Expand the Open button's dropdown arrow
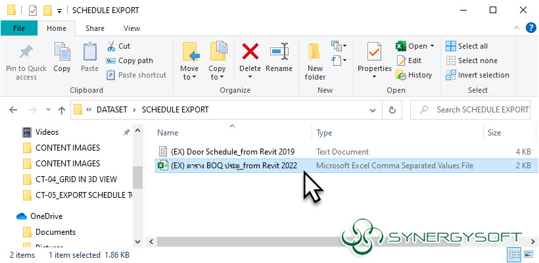539x263 pixels. tap(432, 46)
